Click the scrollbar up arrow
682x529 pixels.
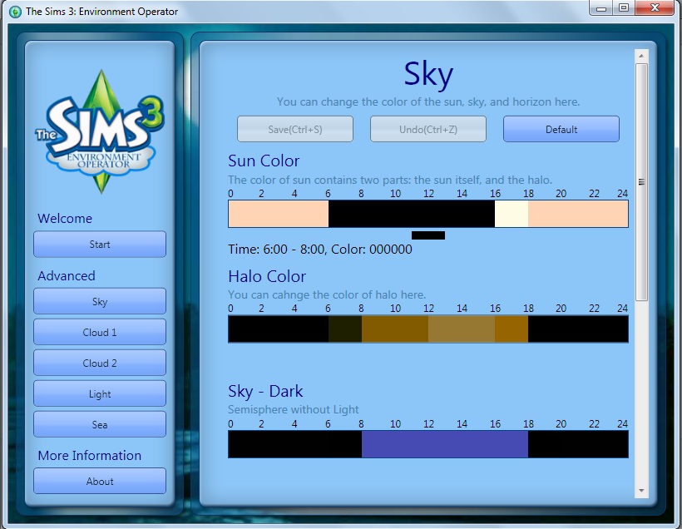point(641,56)
